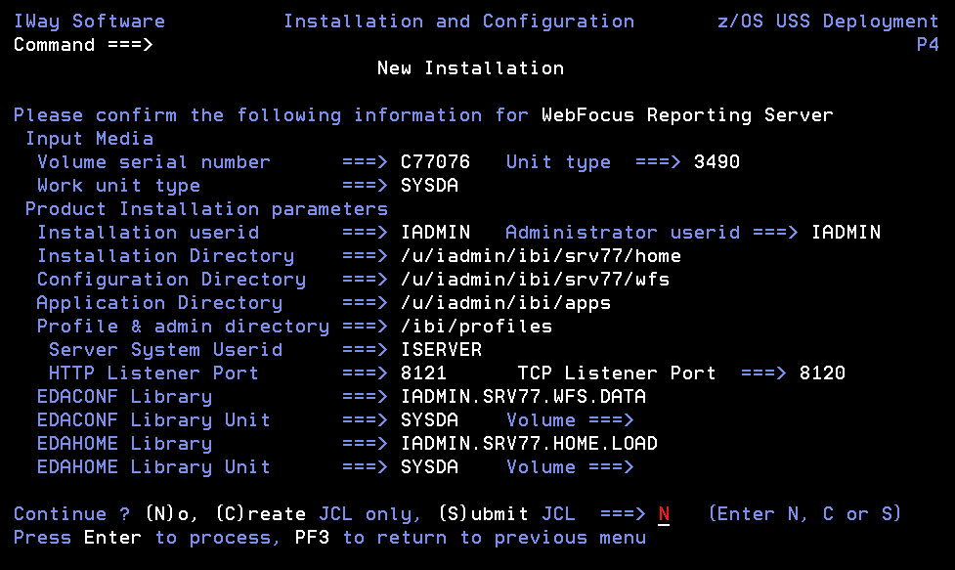Click the Installation userid IADMIN field
The image size is (955, 570).
point(435,232)
